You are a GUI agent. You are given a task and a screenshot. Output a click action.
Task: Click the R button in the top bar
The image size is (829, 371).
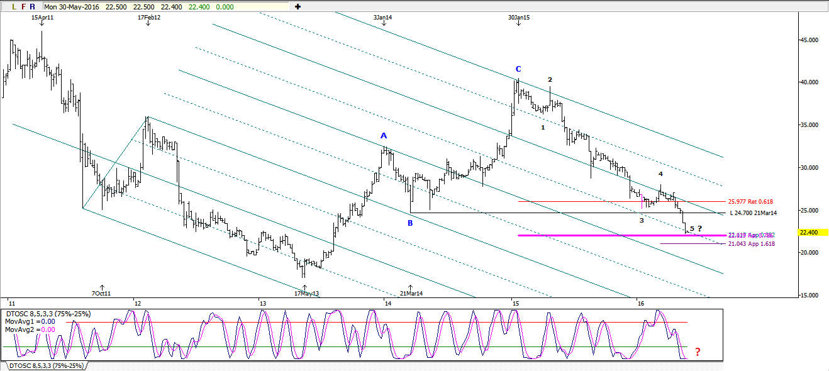pyautogui.click(x=32, y=6)
